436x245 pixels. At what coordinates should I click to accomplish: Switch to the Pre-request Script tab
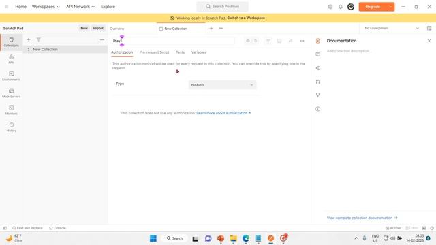click(155, 52)
